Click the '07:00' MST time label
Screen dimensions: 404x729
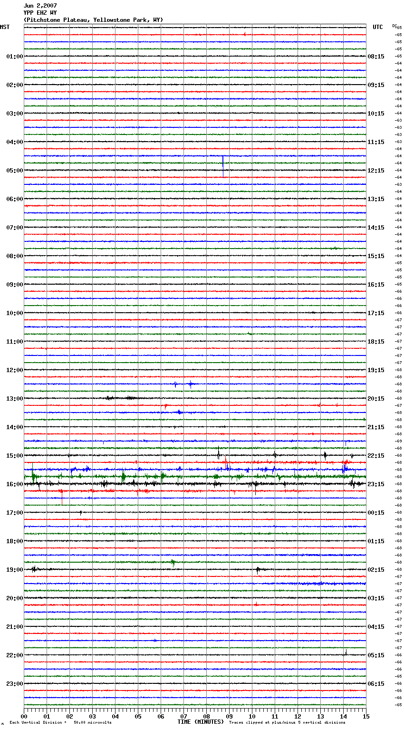tap(15, 228)
